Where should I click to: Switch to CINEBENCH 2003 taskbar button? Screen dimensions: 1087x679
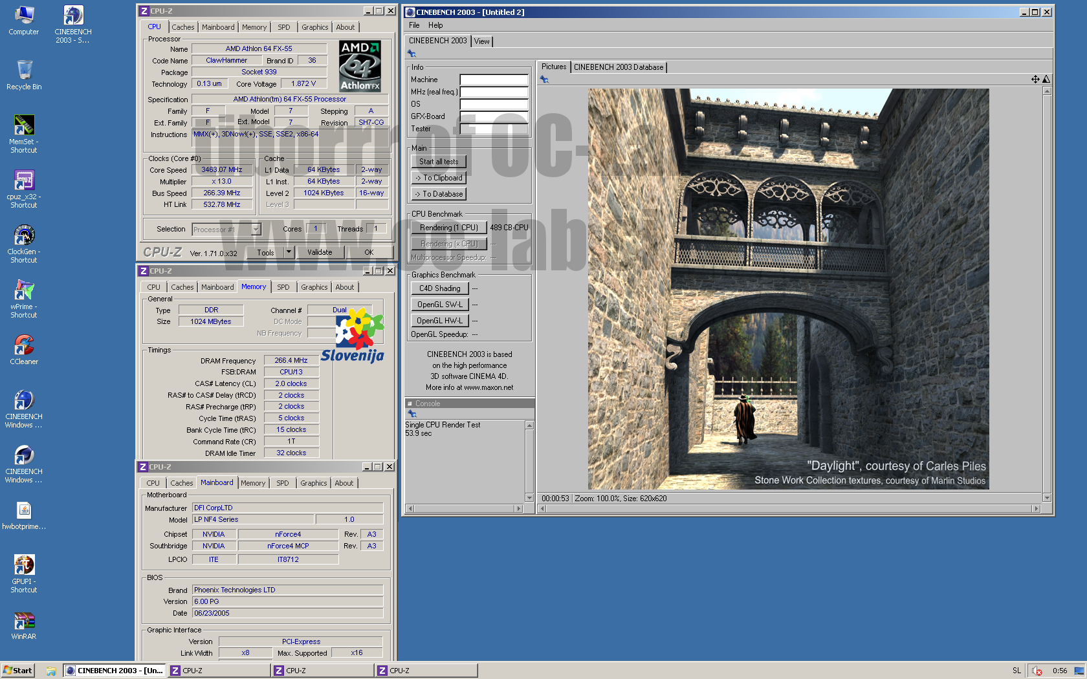point(115,671)
